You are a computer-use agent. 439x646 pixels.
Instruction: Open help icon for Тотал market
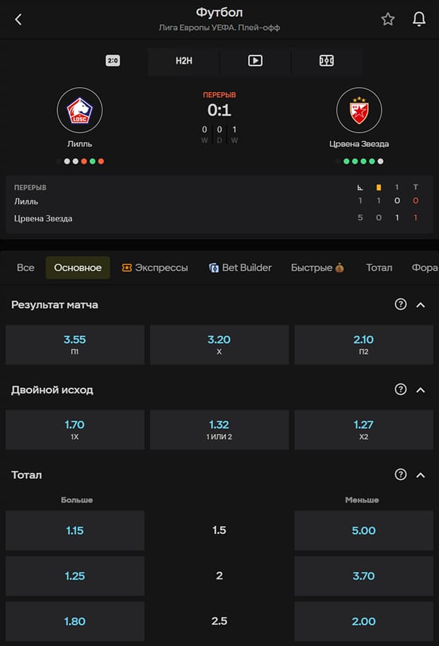400,474
